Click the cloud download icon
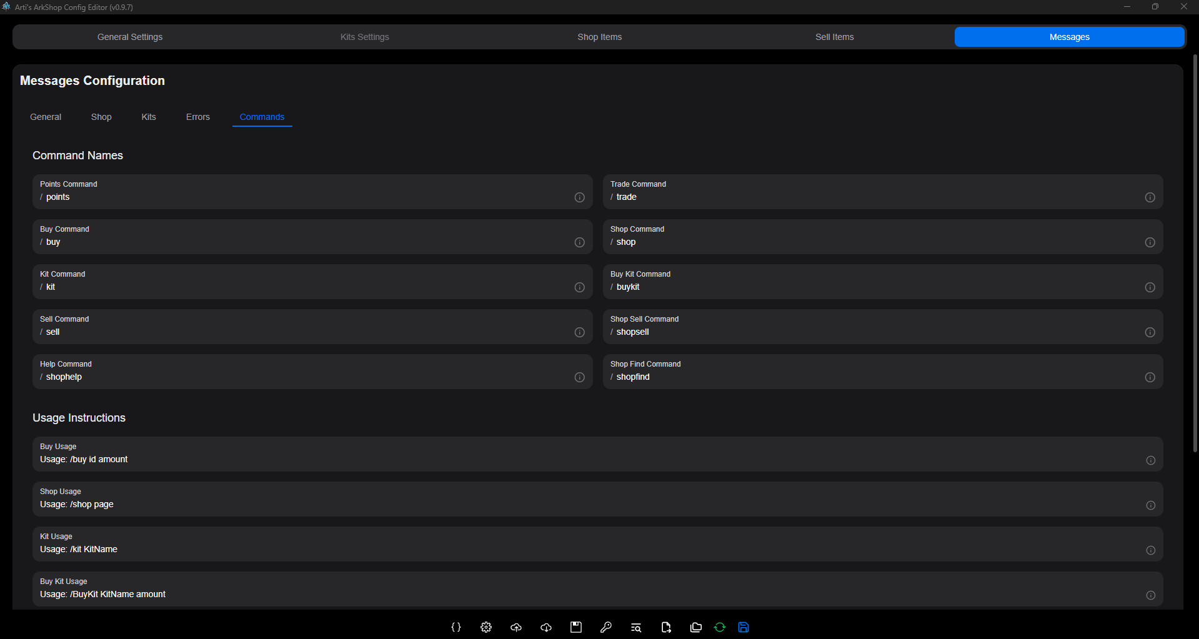 pos(546,627)
